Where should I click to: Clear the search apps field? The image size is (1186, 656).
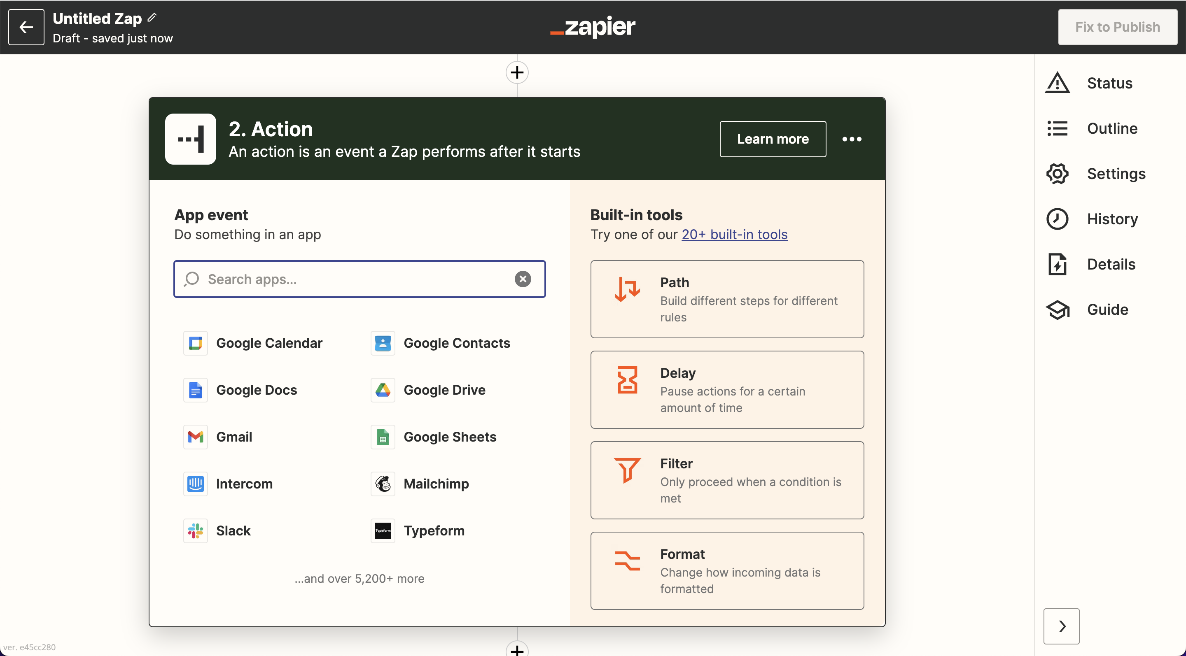pyautogui.click(x=523, y=279)
